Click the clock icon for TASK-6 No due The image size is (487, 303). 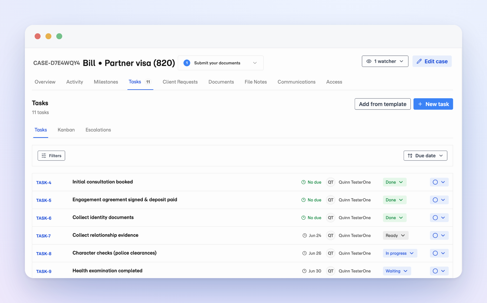[304, 218]
